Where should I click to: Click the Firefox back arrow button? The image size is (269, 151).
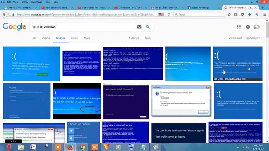click(x=4, y=15)
